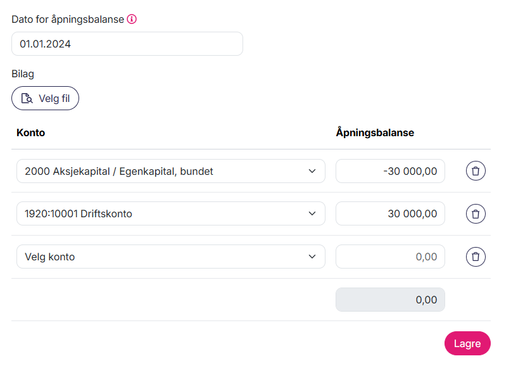Click the opening balance date field 01.01.2024
This screenshot has width=511, height=368.
point(127,44)
